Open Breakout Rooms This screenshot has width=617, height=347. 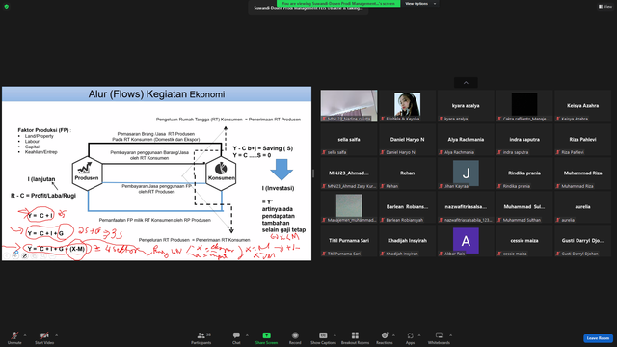click(355, 337)
